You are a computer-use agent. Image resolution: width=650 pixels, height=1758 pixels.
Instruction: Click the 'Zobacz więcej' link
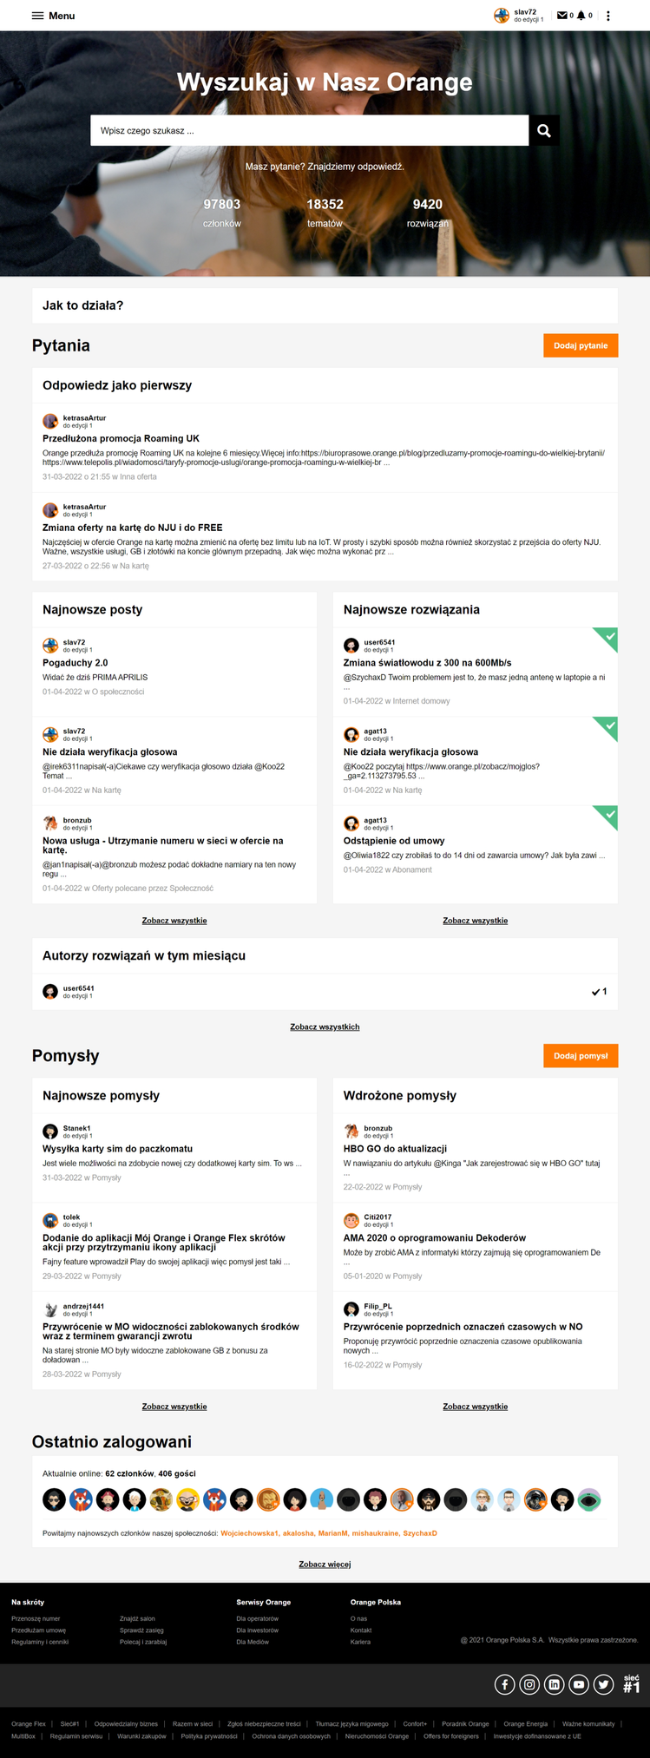[325, 1564]
